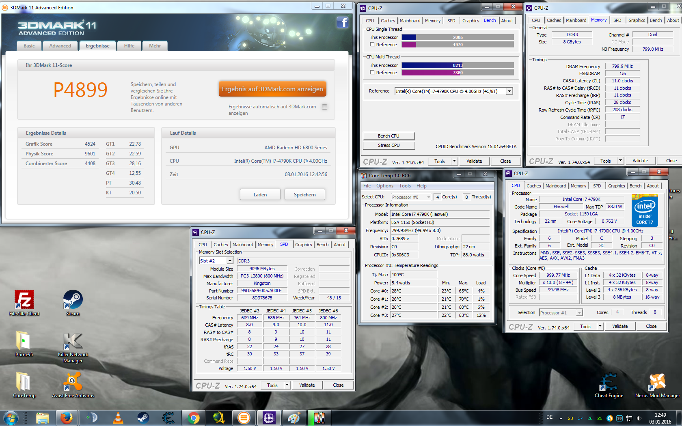The width and height of the screenshot is (682, 426).
Task: Switch to Mainboard tab in CPU-Z SPD window
Action: point(243,245)
